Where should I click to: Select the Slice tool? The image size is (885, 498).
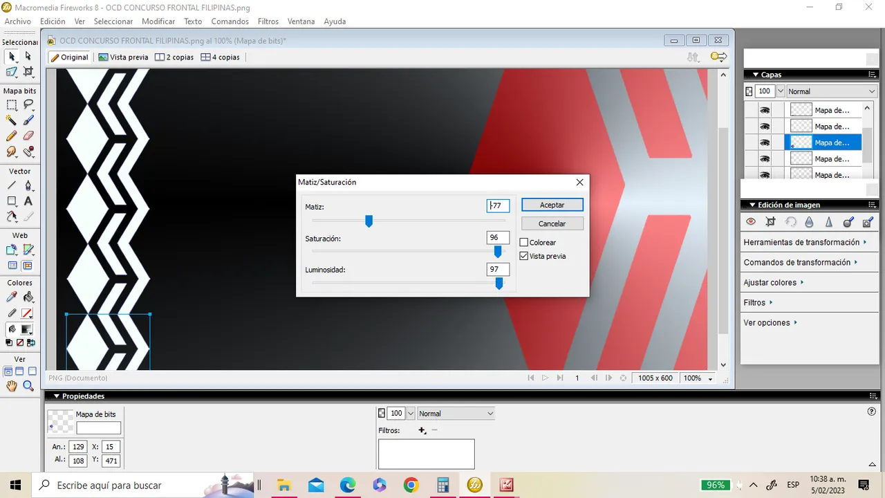tap(28, 250)
